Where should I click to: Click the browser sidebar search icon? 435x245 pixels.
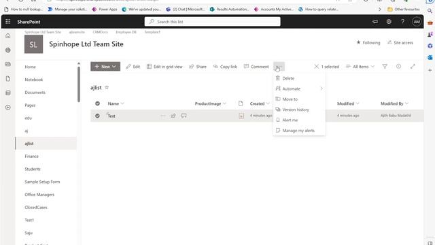(x=430, y=11)
